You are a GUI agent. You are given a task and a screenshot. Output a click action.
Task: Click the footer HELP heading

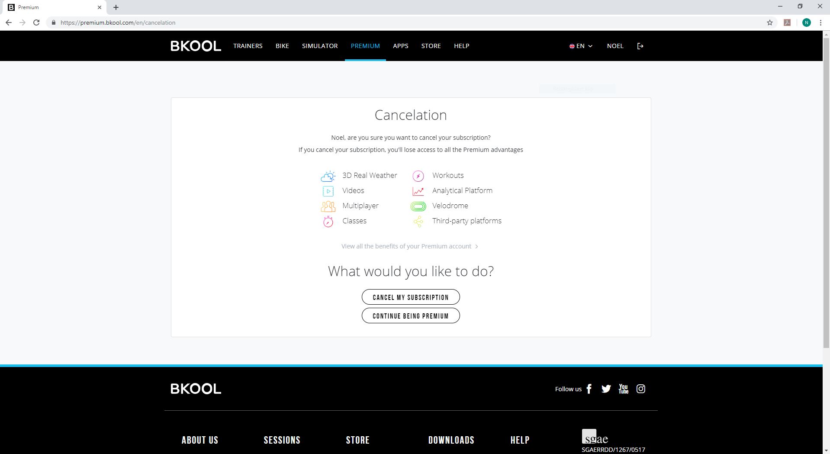[520, 440]
